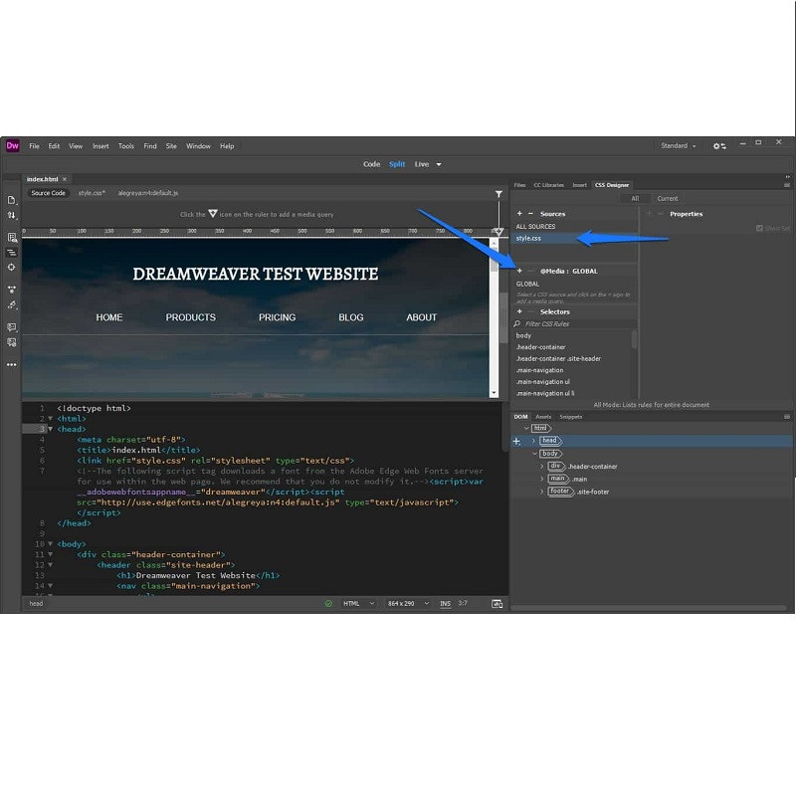Expand the div .header-container DOM node
Viewport: 796px width, 796px height.
541,466
